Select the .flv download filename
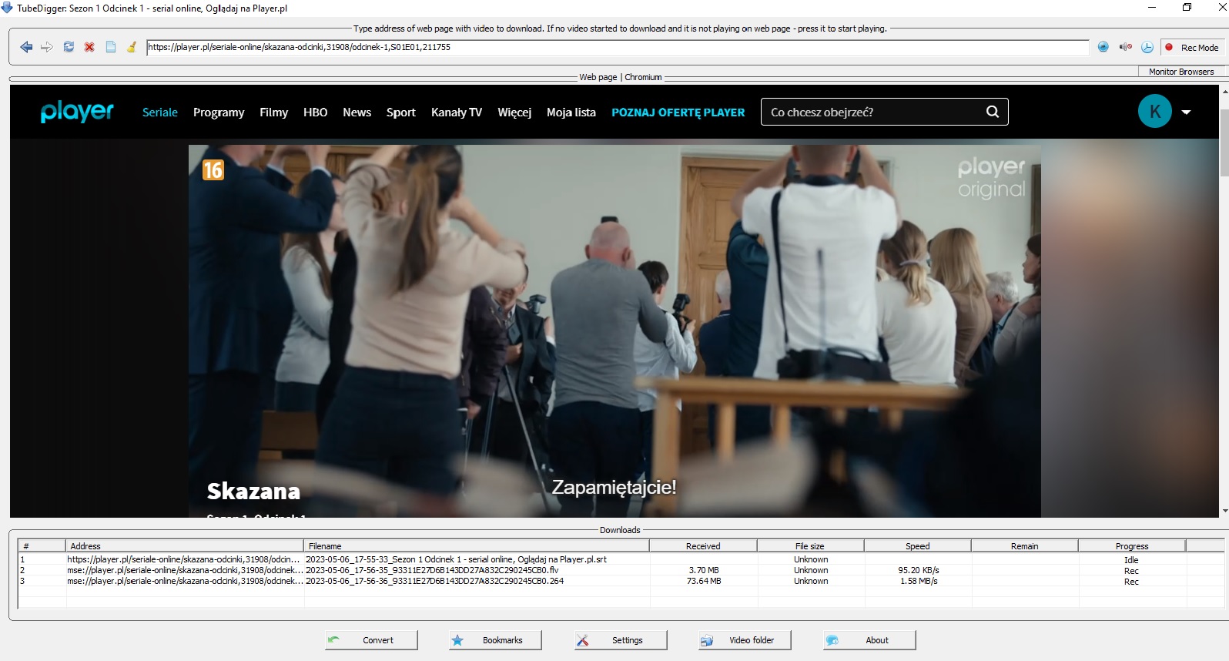1229x661 pixels. click(x=432, y=570)
